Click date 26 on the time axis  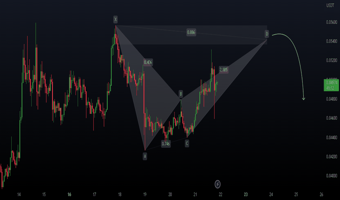pyautogui.click(x=321, y=195)
